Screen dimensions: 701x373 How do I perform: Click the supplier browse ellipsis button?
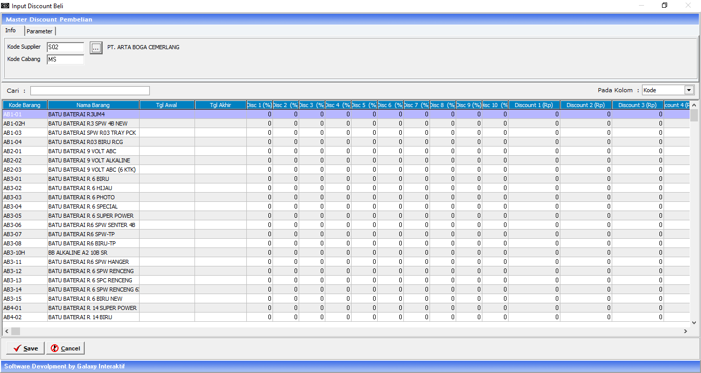pos(96,48)
